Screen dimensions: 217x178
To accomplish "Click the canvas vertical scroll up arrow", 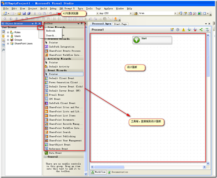I will pos(208,36).
